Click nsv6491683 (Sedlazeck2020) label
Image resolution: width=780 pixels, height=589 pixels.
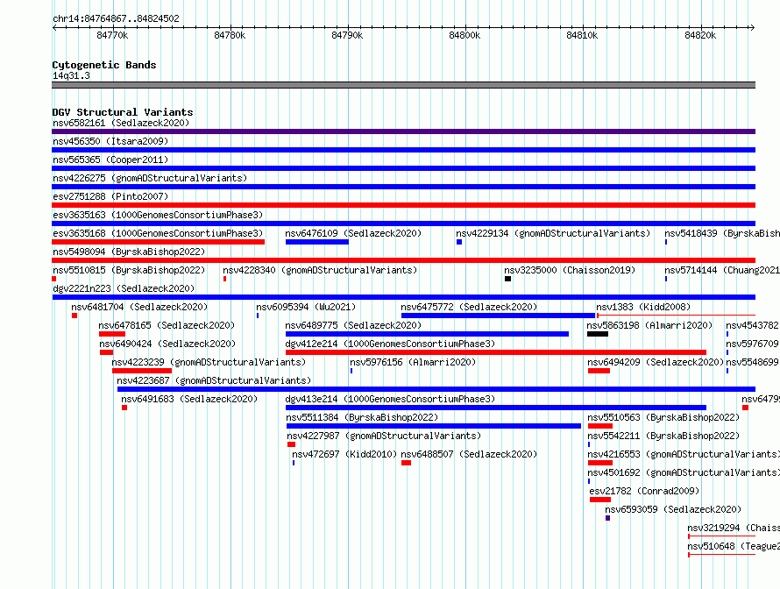coord(189,399)
